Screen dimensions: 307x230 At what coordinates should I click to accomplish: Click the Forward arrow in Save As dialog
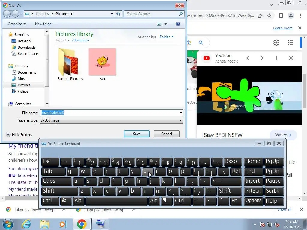coord(15,14)
